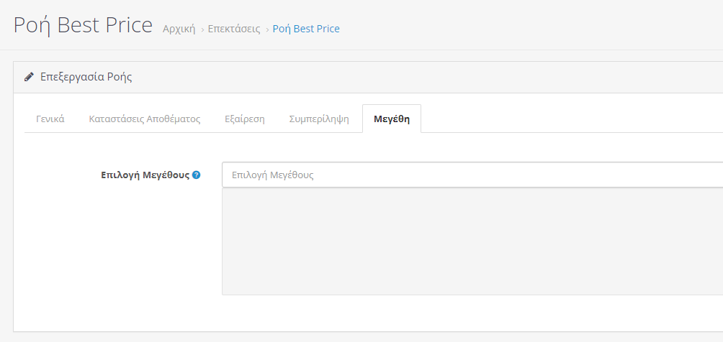Viewport: 723px width, 342px height.
Task: Focus the Επιλογή Μεγέθους autocomplete input
Action: click(x=472, y=175)
